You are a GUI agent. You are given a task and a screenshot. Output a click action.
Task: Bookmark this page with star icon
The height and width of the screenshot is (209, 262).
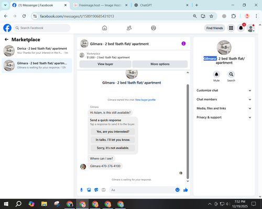[x=211, y=16]
